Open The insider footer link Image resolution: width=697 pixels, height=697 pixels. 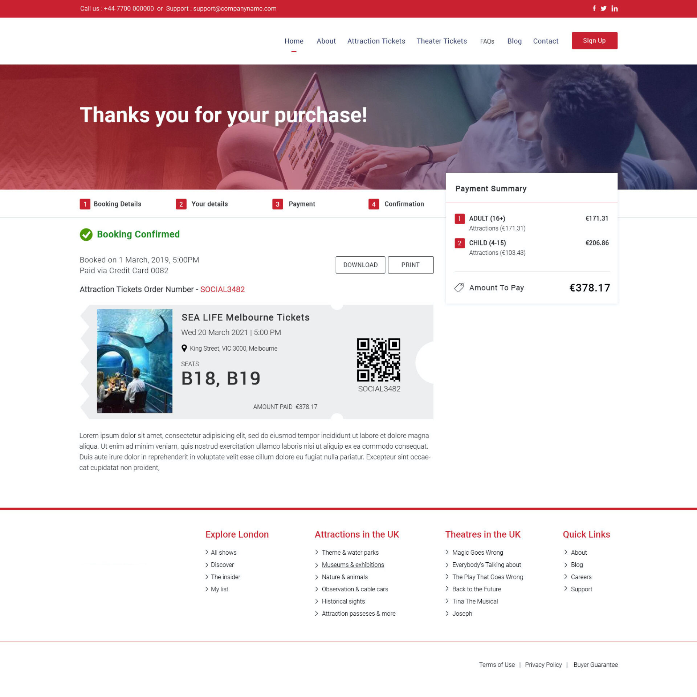point(225,577)
